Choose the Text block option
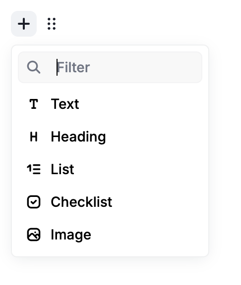 click(110, 104)
